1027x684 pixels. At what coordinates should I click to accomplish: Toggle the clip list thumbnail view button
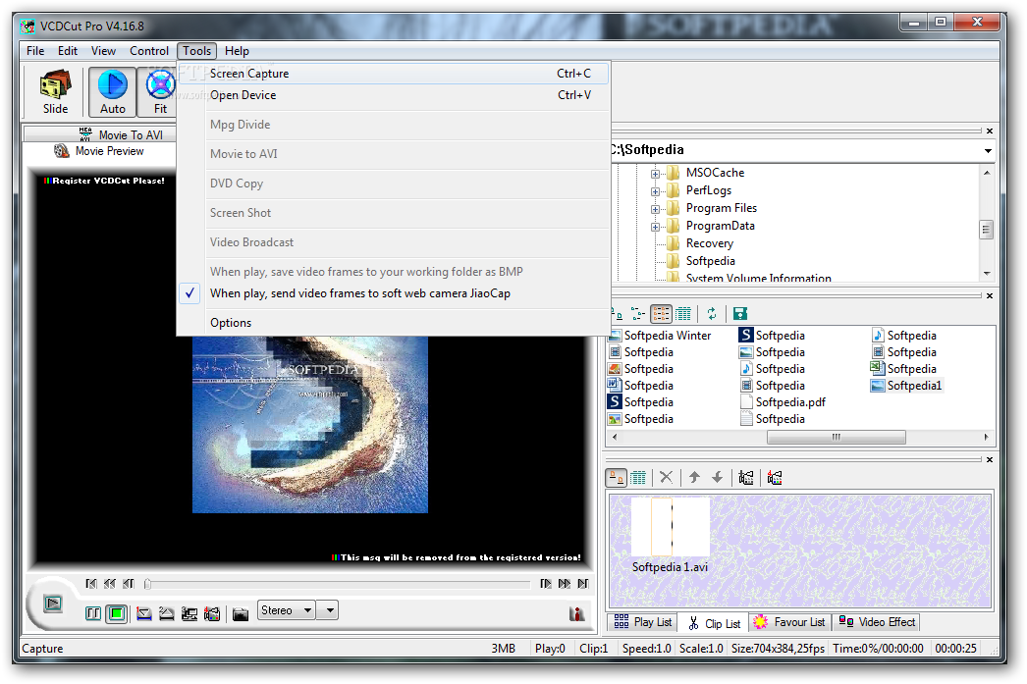coord(617,478)
